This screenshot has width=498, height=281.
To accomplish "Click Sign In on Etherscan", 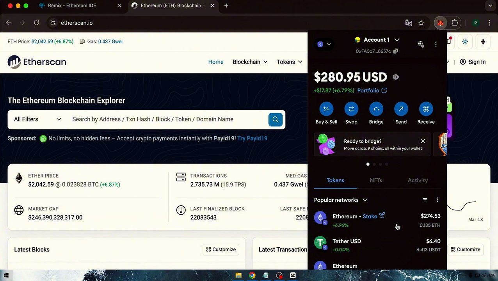I will click(x=473, y=62).
